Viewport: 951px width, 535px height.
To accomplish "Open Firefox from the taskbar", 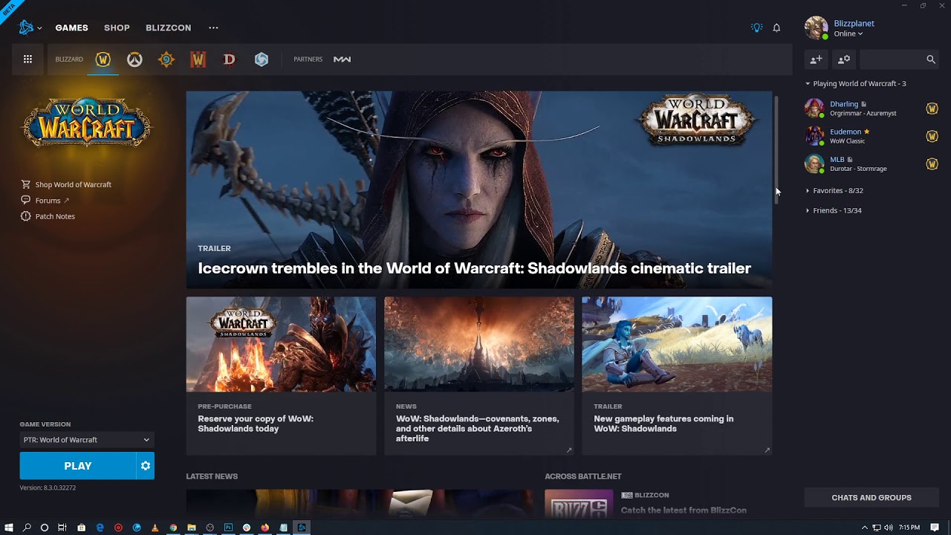I will click(265, 528).
